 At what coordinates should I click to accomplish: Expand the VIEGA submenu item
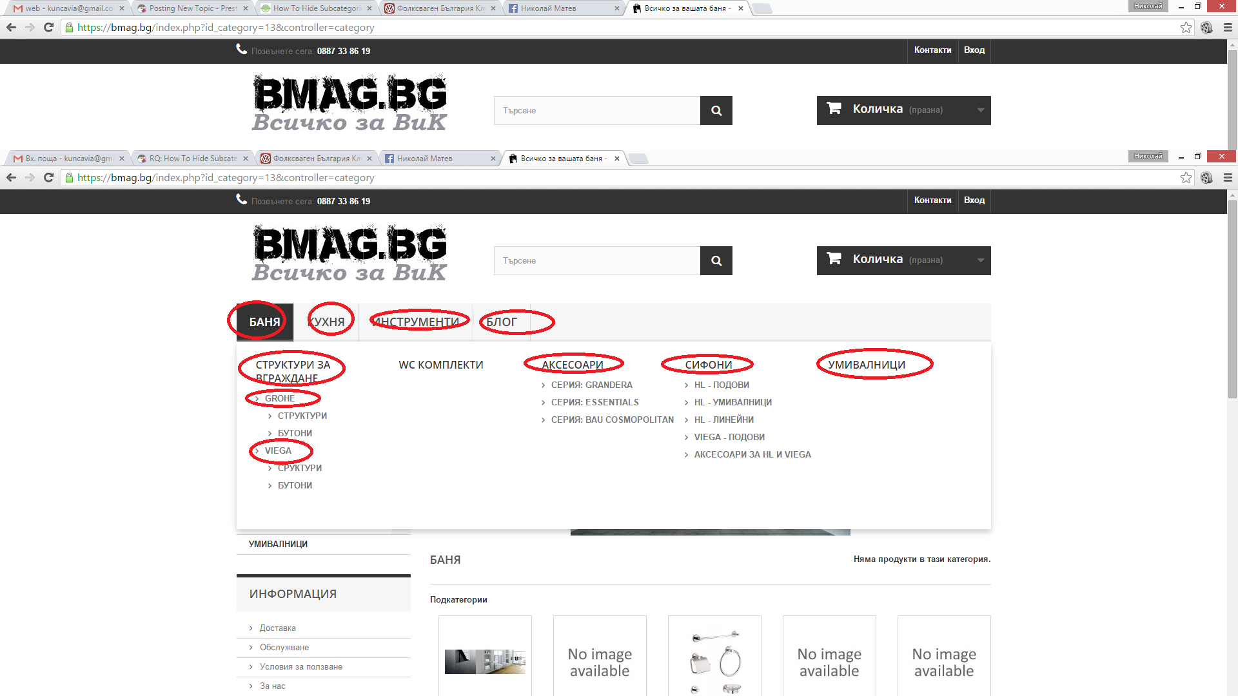click(278, 450)
